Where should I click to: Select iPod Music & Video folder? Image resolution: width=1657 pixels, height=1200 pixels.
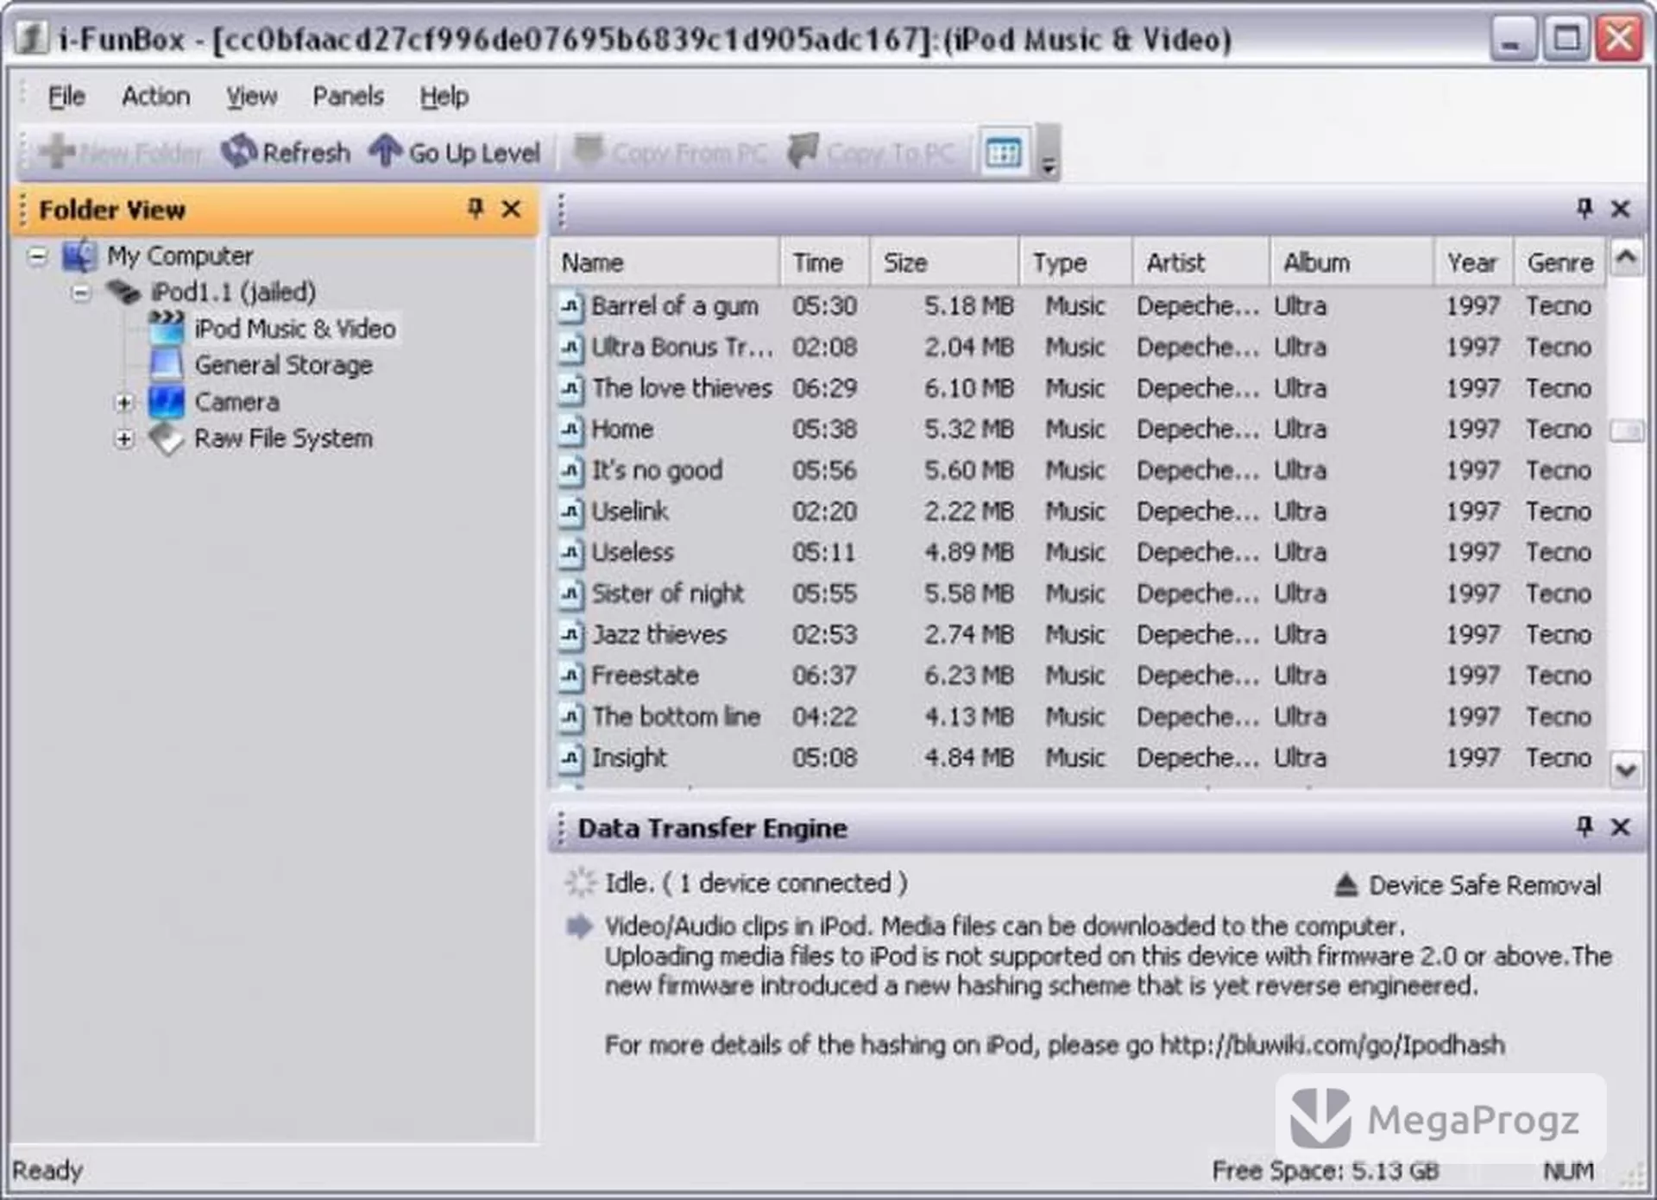click(295, 329)
